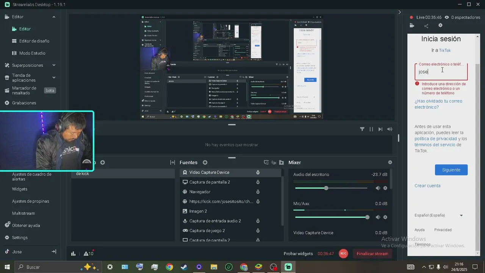Skip to the next alert
The height and width of the screenshot is (273, 485).
[380, 129]
